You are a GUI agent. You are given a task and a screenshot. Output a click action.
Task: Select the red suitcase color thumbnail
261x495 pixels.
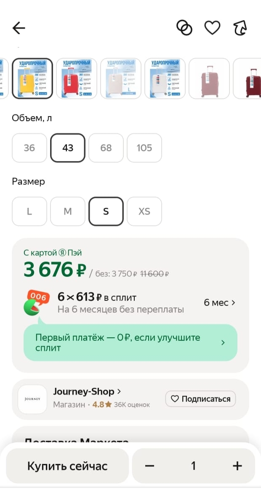[77, 79]
